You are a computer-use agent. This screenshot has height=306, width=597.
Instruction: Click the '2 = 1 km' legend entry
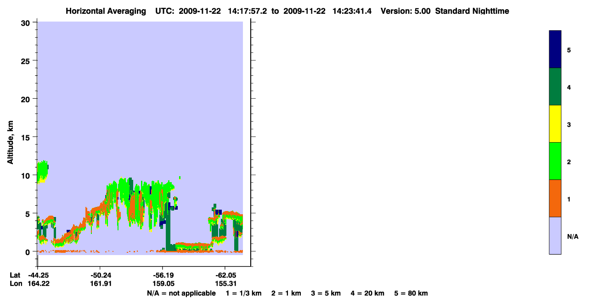(286, 293)
